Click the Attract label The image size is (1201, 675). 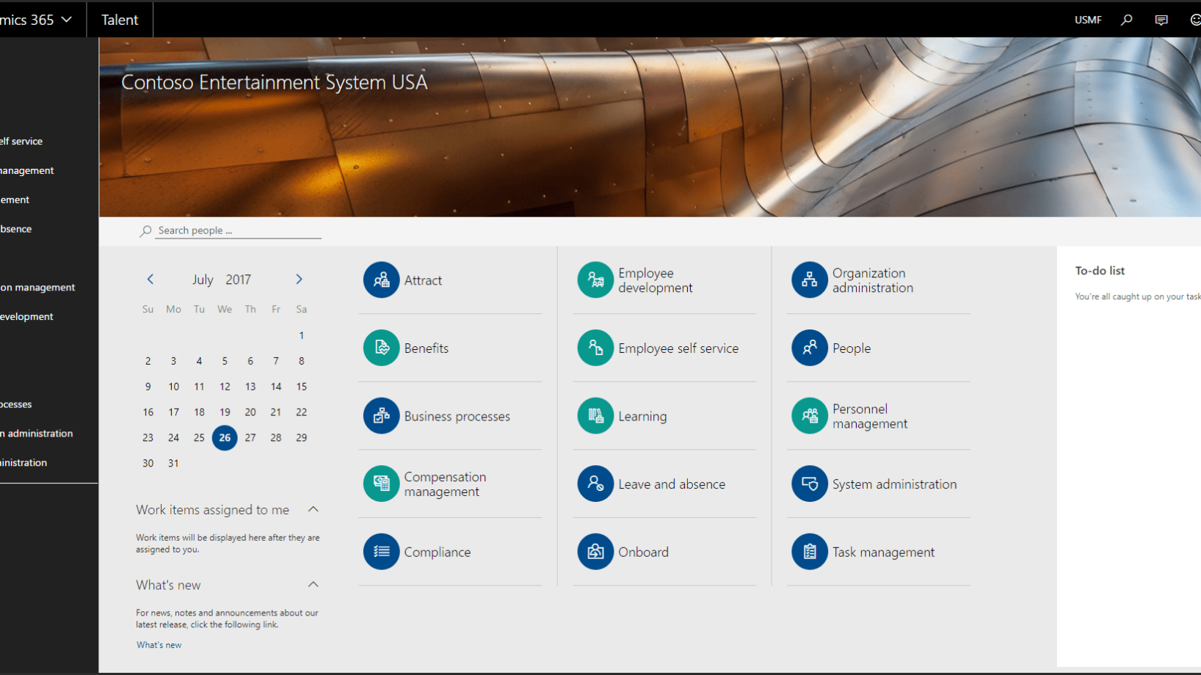tap(423, 280)
